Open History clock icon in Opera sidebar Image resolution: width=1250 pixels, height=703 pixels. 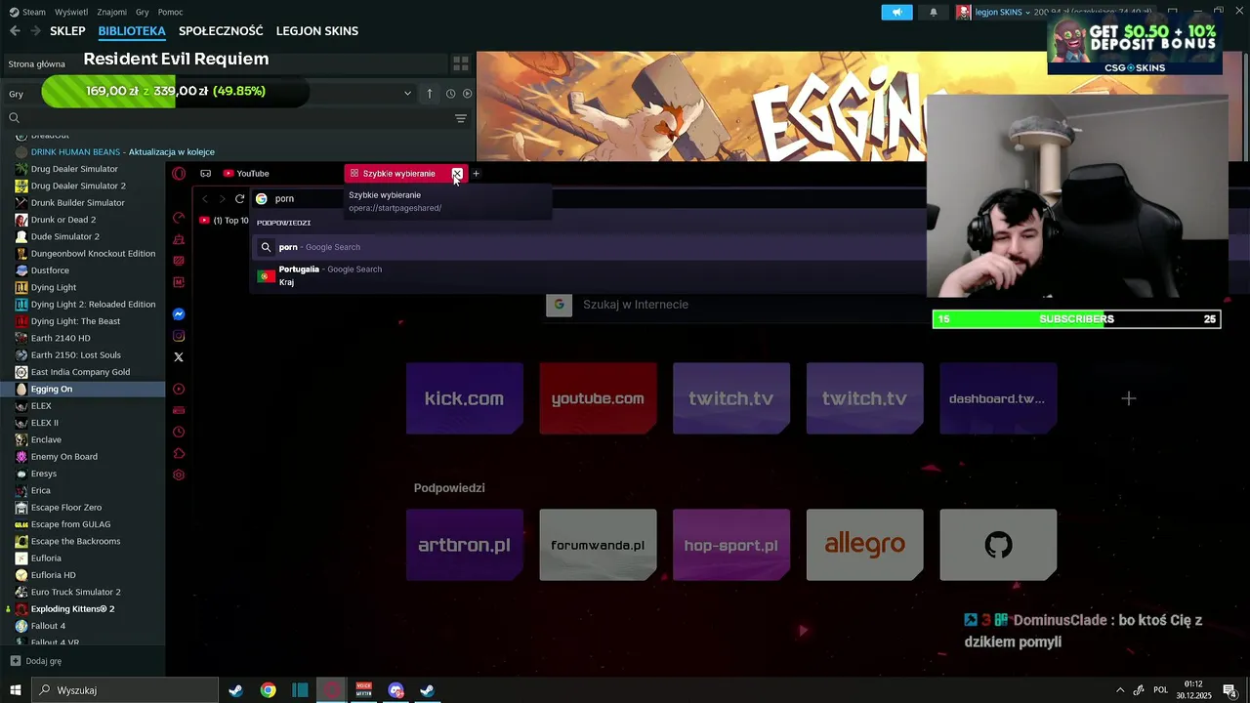coord(179,433)
